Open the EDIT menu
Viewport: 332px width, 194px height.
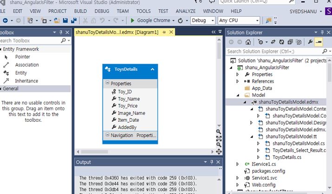tap(17, 11)
